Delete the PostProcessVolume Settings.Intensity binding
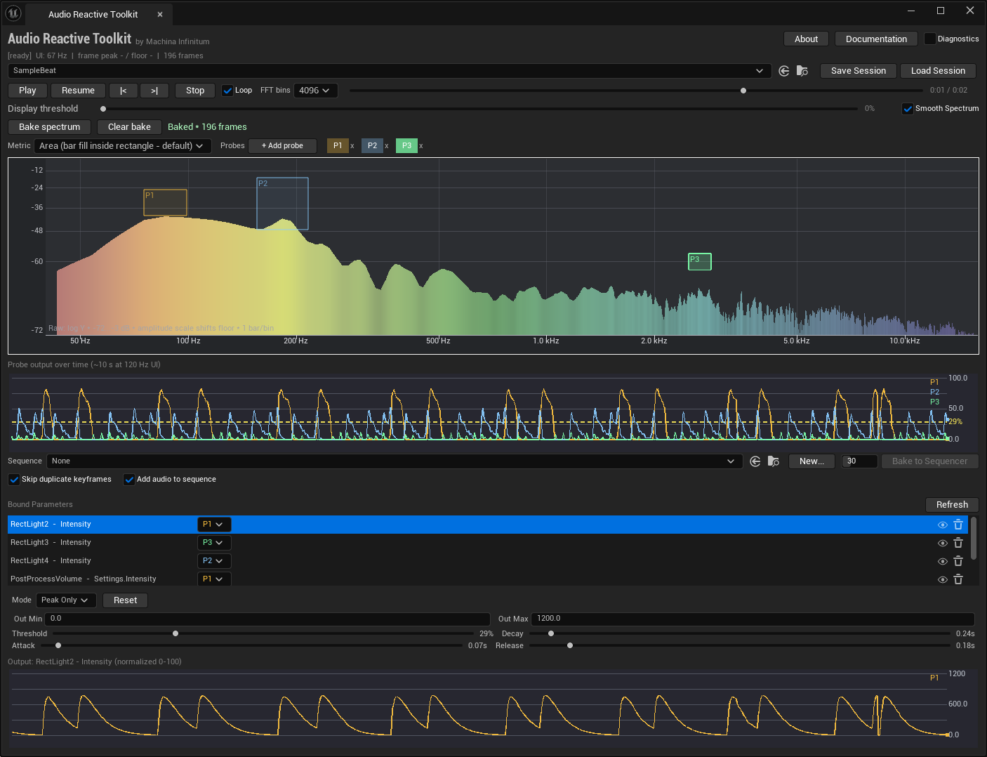 click(x=958, y=579)
